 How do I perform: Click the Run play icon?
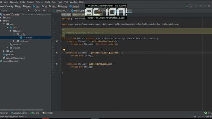196,6
